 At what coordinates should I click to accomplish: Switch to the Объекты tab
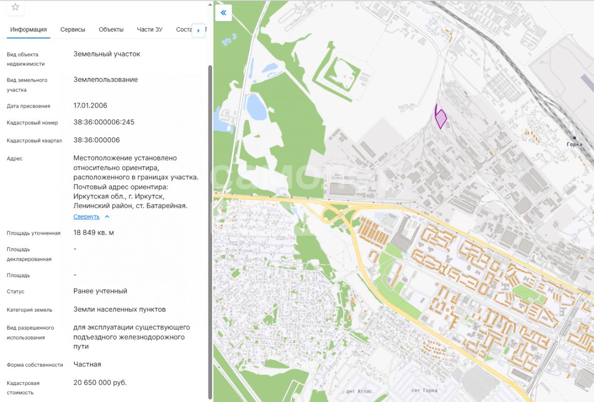click(111, 30)
